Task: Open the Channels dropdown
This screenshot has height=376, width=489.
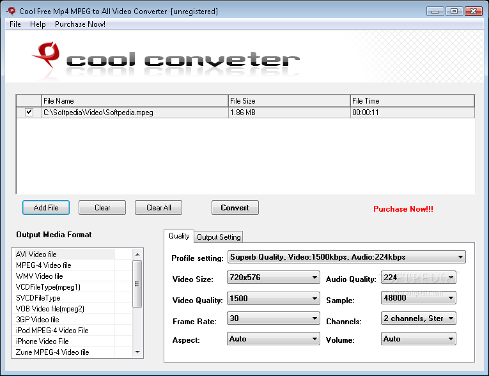Action: point(419,318)
